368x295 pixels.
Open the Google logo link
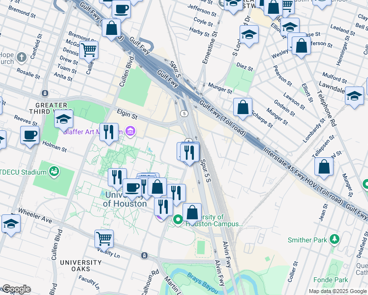[16, 289]
